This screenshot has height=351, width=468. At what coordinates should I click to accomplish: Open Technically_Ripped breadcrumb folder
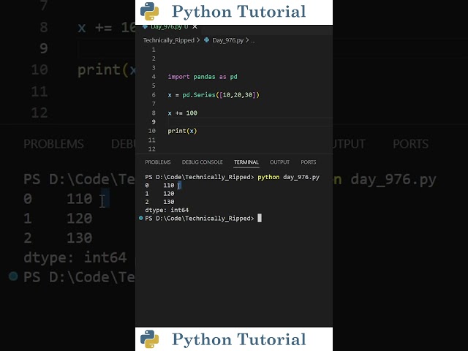(169, 40)
